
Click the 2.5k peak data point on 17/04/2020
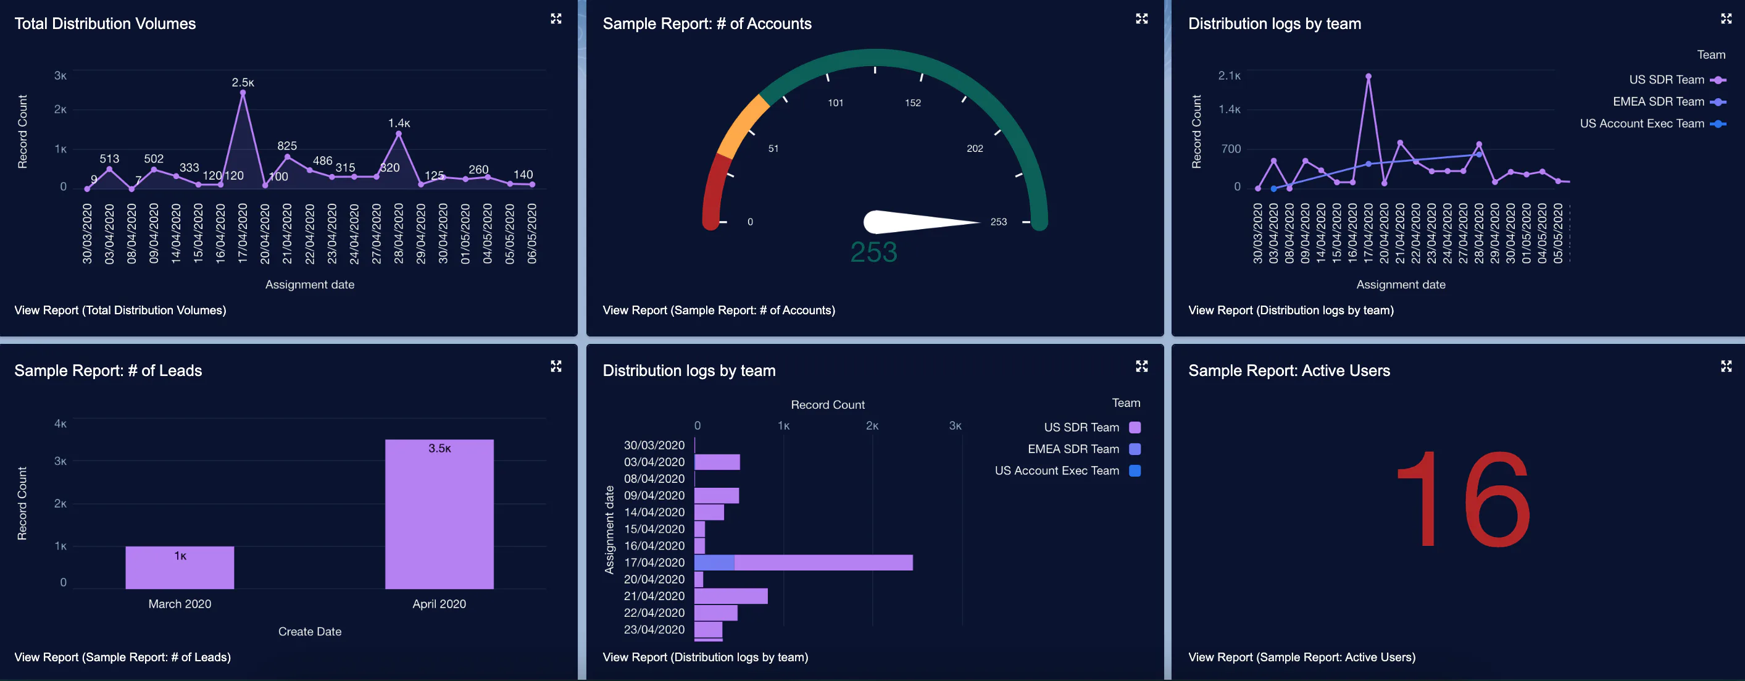pos(243,93)
